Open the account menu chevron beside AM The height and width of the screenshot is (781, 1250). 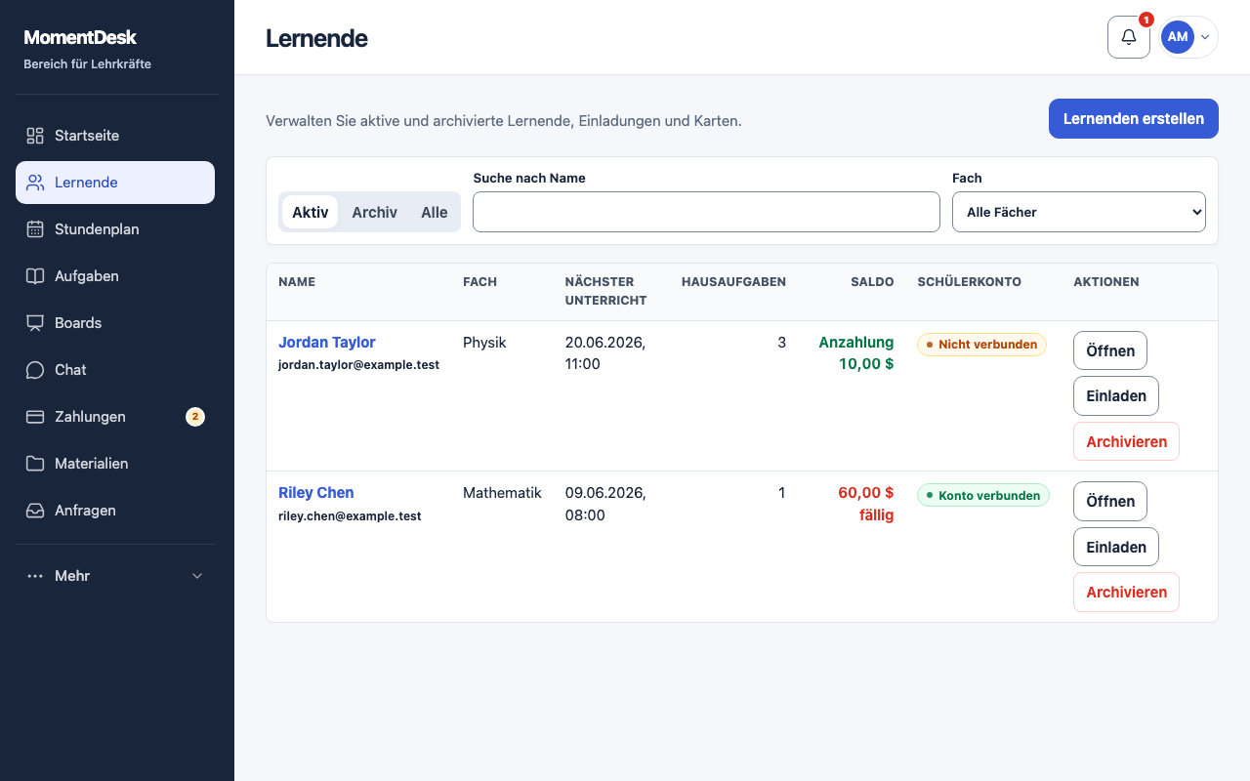point(1205,37)
